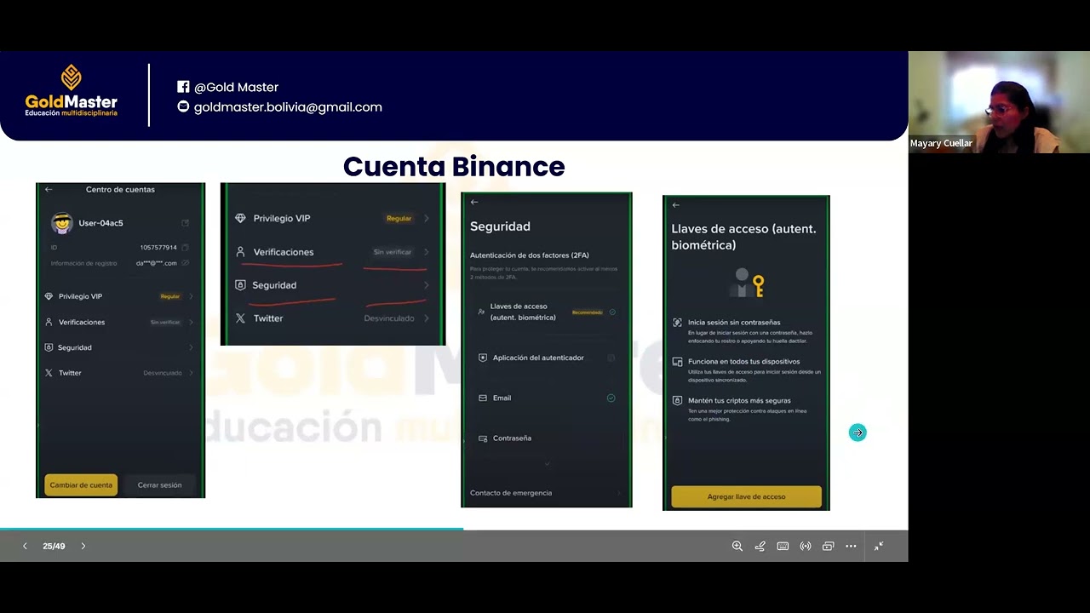Click diamond icon in enlarged Privilegio VIP row
Viewport: 1090px width, 613px height.
[x=240, y=218]
